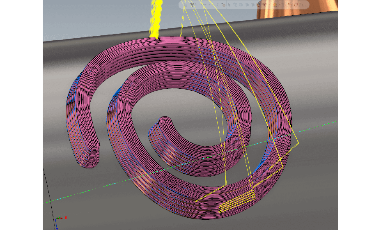The image size is (381, 230).
Task: Click the lock icon on selection bar
Action: coord(185,5)
